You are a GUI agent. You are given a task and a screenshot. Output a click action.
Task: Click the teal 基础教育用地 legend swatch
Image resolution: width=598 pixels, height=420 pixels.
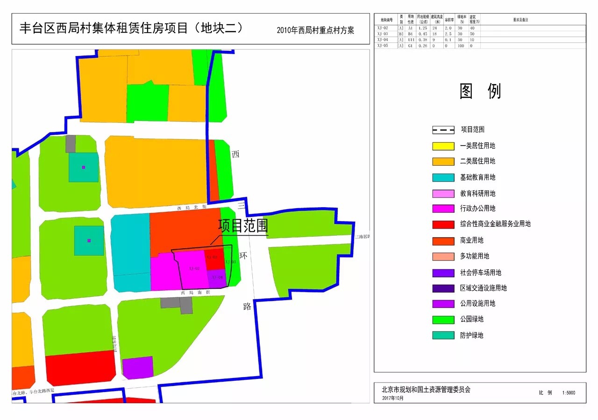point(443,177)
